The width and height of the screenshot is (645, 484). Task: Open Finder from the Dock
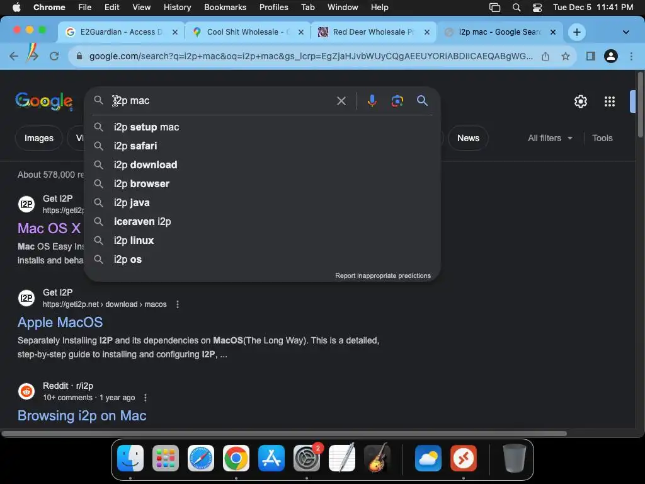130,458
